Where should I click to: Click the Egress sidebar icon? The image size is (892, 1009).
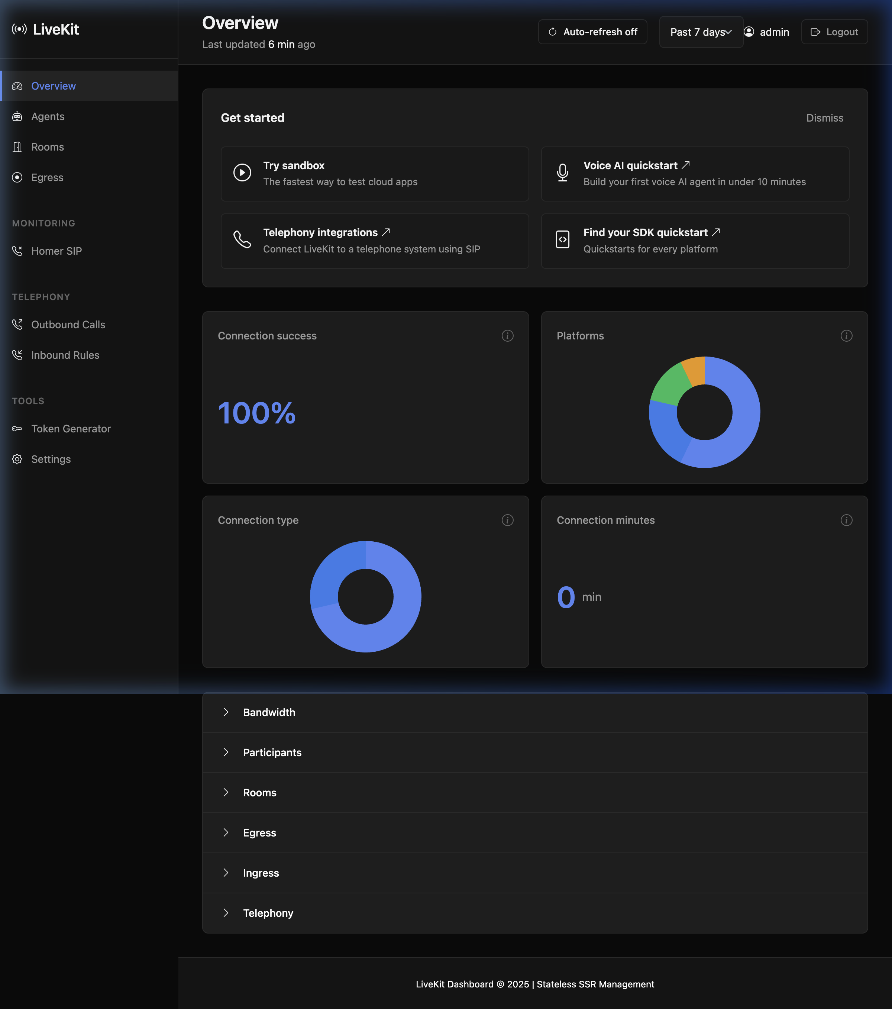(17, 177)
